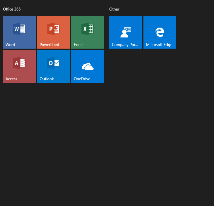Image resolution: width=214 pixels, height=206 pixels.
Task: Open the Company Portal tile
Action: pos(126,32)
